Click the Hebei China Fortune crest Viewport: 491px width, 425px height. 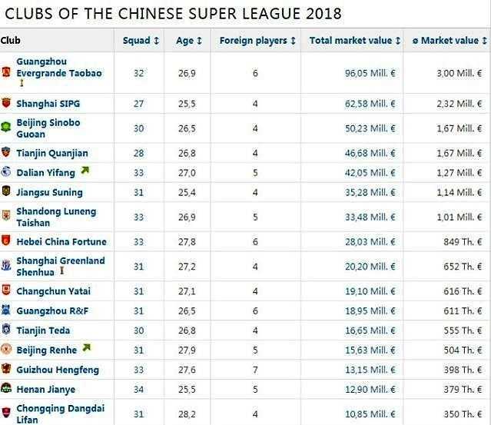pos(6,241)
